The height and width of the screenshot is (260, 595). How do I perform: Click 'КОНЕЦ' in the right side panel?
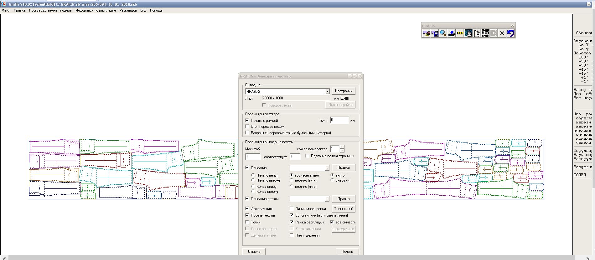[580, 175]
